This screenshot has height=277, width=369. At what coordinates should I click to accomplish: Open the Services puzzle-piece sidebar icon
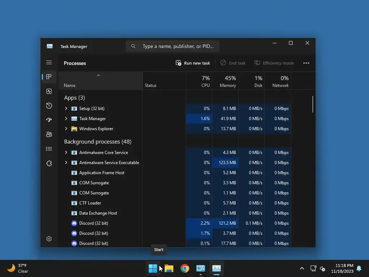(x=49, y=163)
